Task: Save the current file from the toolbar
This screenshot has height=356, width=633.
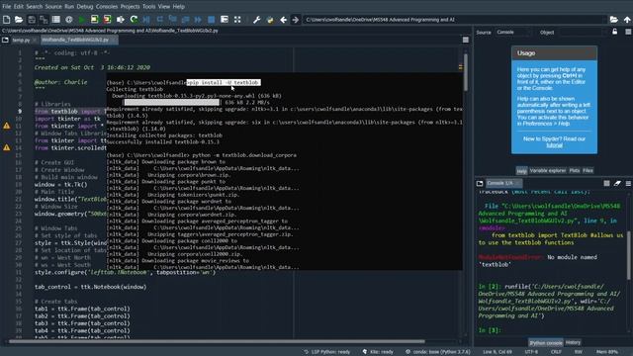Action: click(32, 20)
